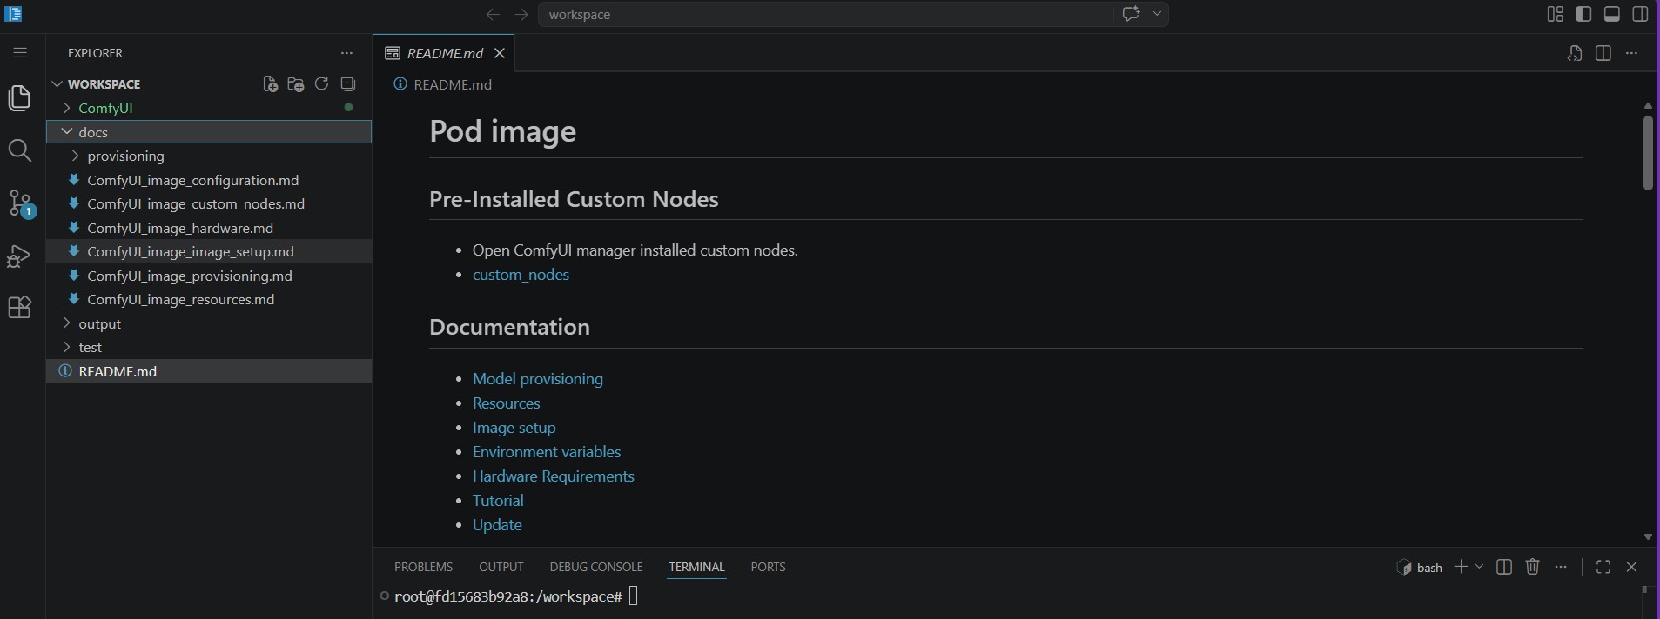The image size is (1660, 619).
Task: Open terminal panel more actions ellipsis
Action: tap(1561, 567)
